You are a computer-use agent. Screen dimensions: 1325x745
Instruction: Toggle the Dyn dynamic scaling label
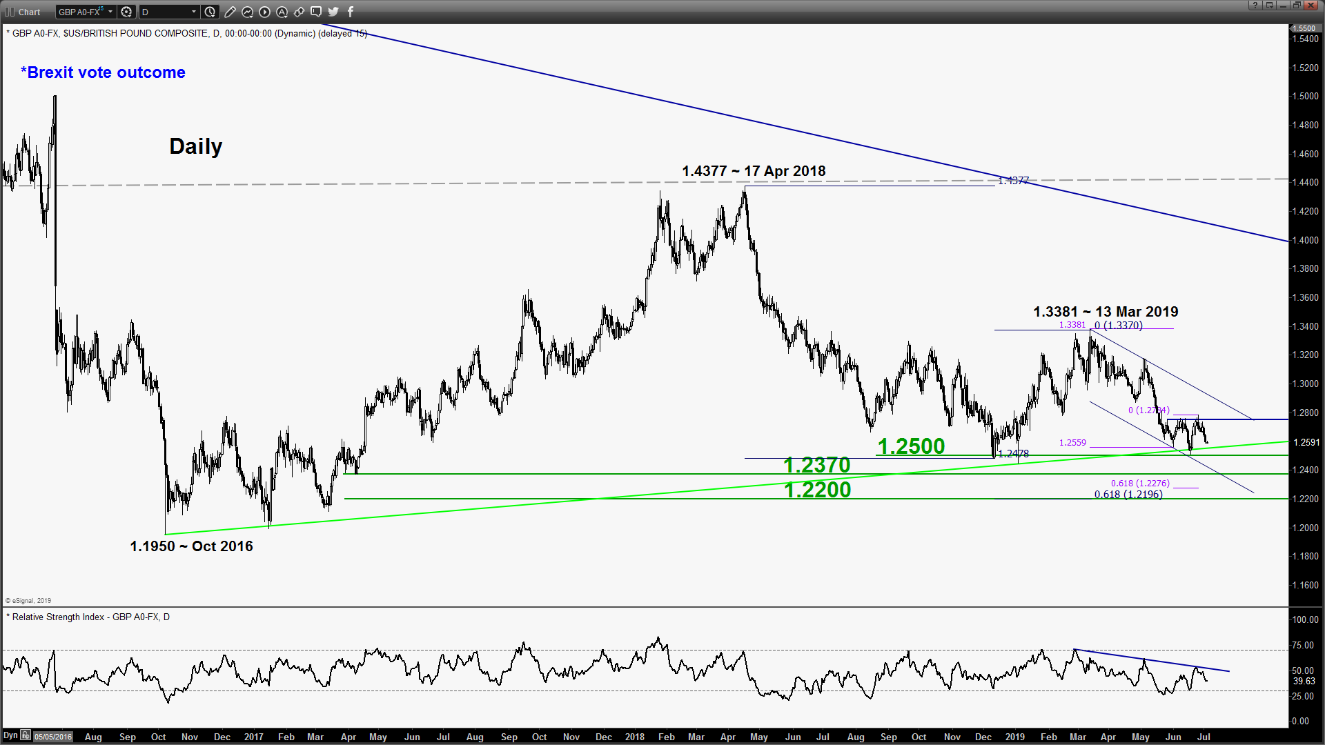[10, 735]
